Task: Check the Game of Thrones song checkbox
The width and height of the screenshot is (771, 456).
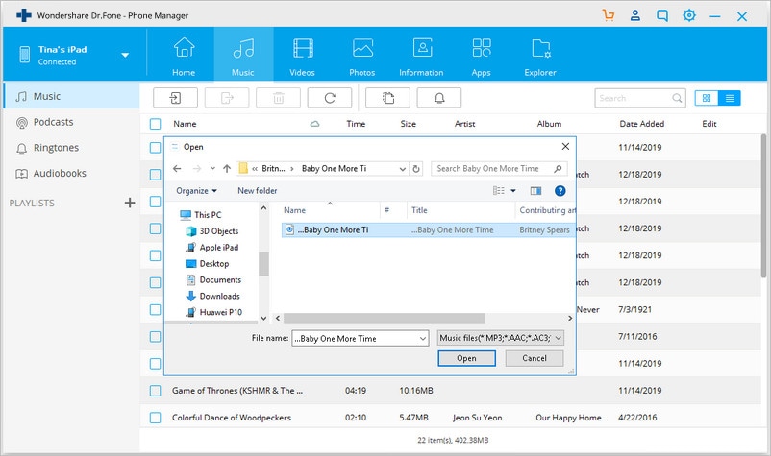Action: tap(156, 391)
